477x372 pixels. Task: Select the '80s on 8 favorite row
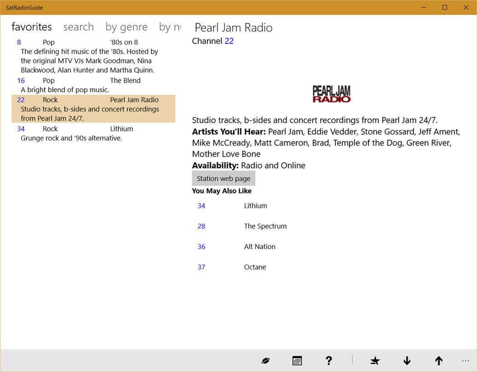93,56
